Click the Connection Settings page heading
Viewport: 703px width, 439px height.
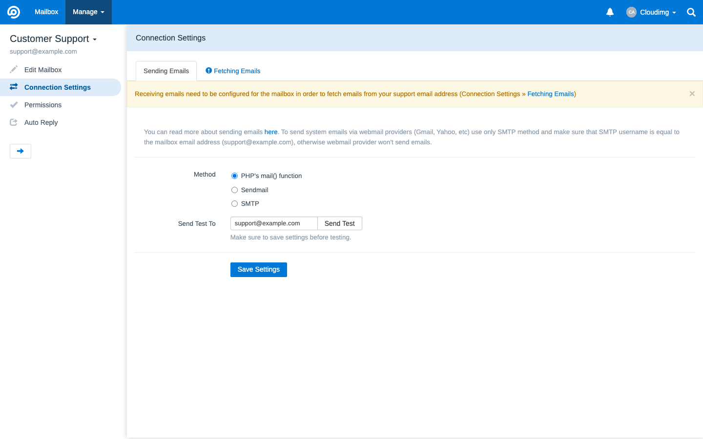point(171,38)
